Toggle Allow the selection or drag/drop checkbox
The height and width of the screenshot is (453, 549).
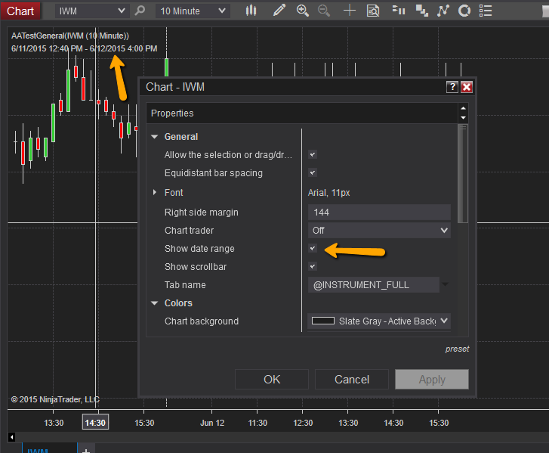tap(313, 154)
